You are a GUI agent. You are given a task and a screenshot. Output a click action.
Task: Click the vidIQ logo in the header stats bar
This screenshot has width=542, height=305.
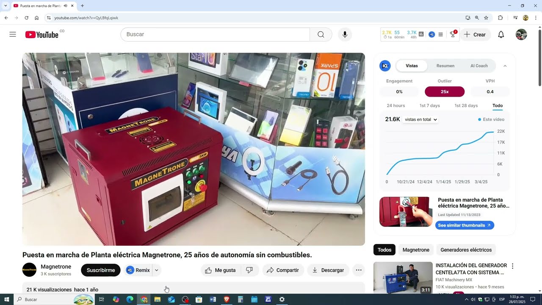point(431,34)
